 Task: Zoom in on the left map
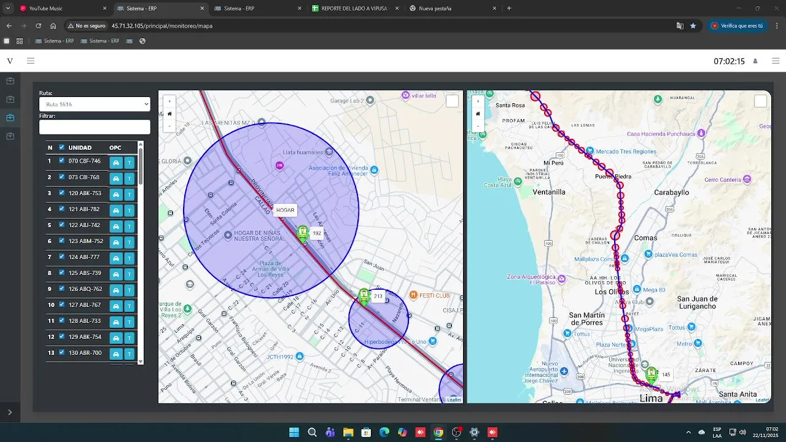169,101
